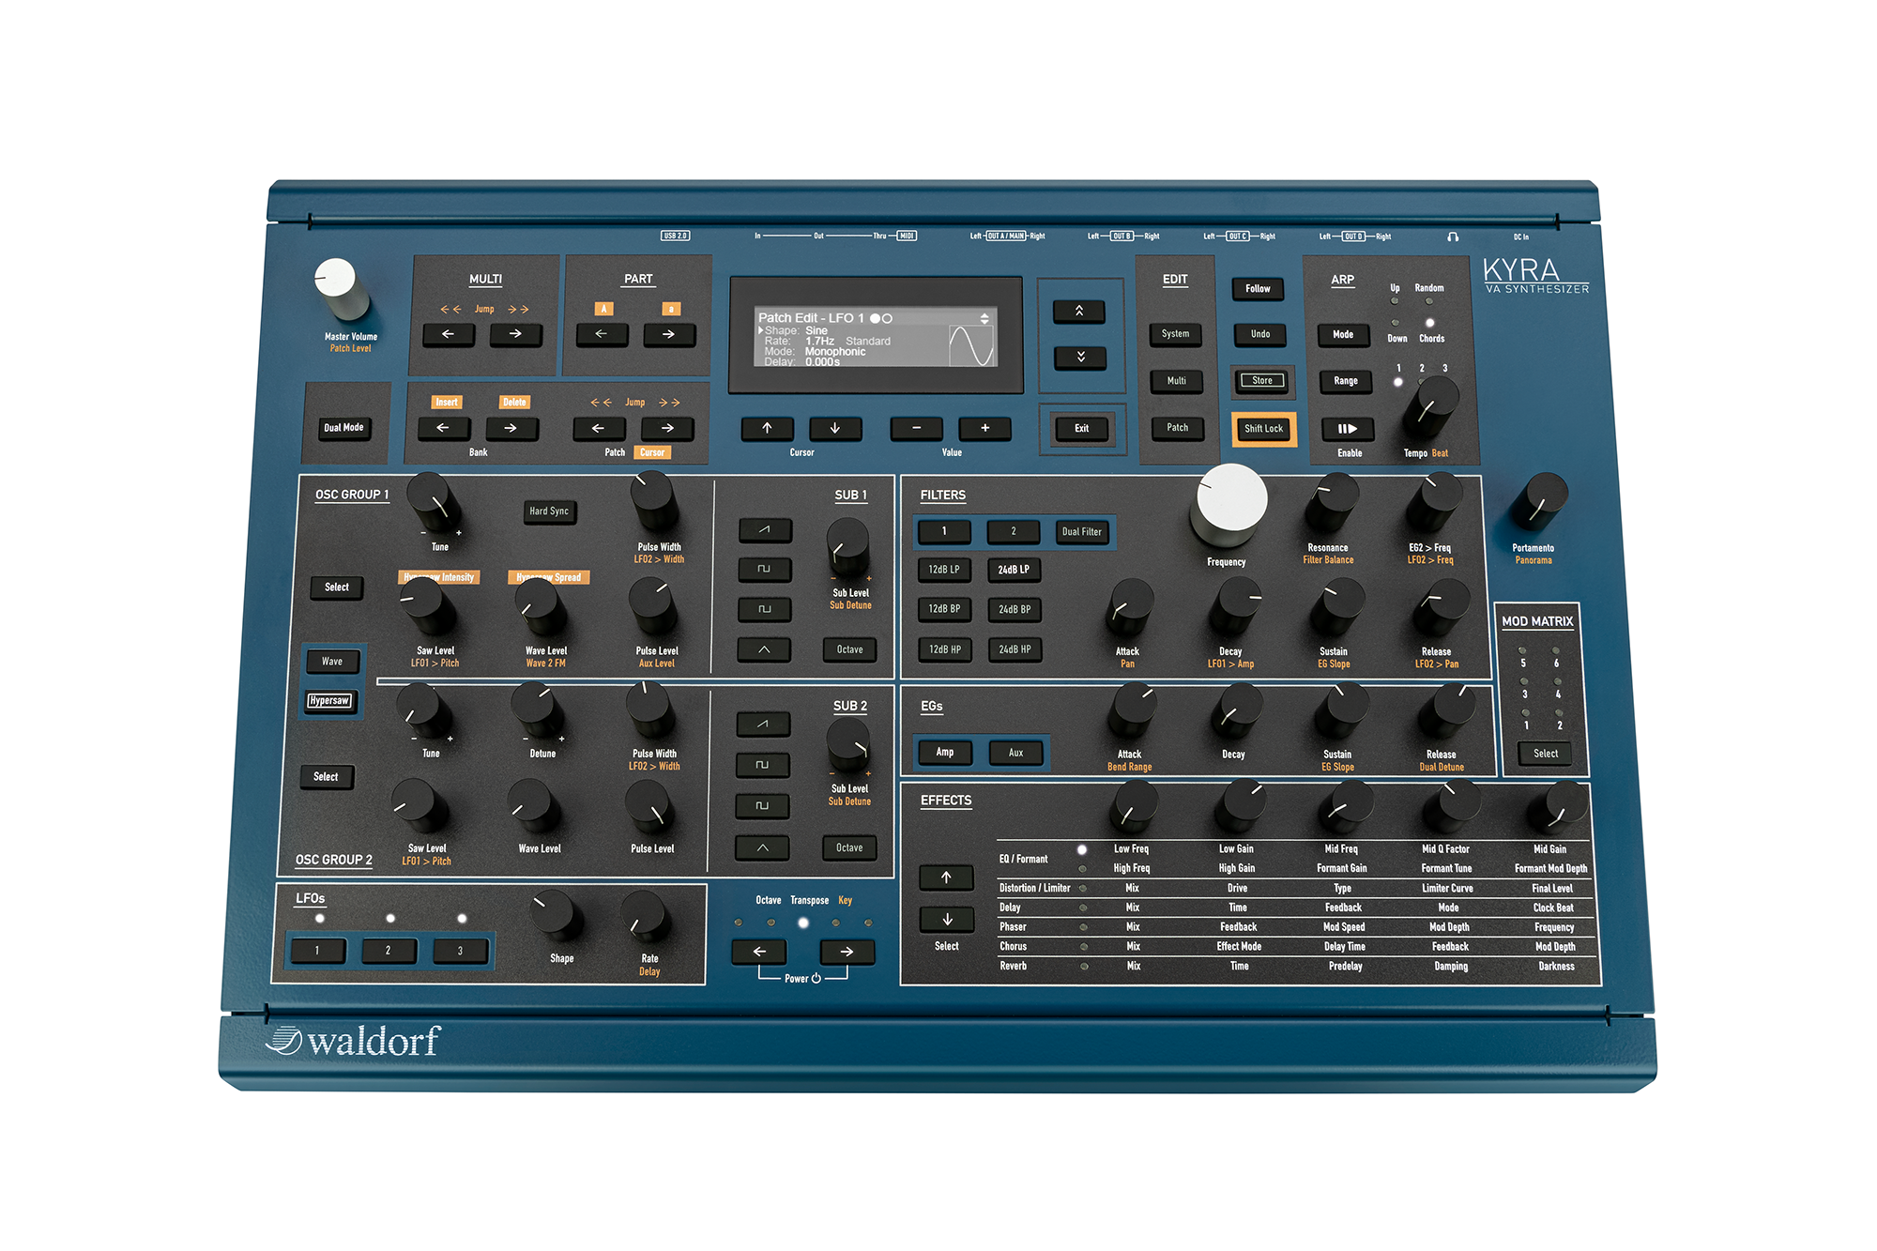
Task: Toggle the Follow button
Action: click(1258, 289)
